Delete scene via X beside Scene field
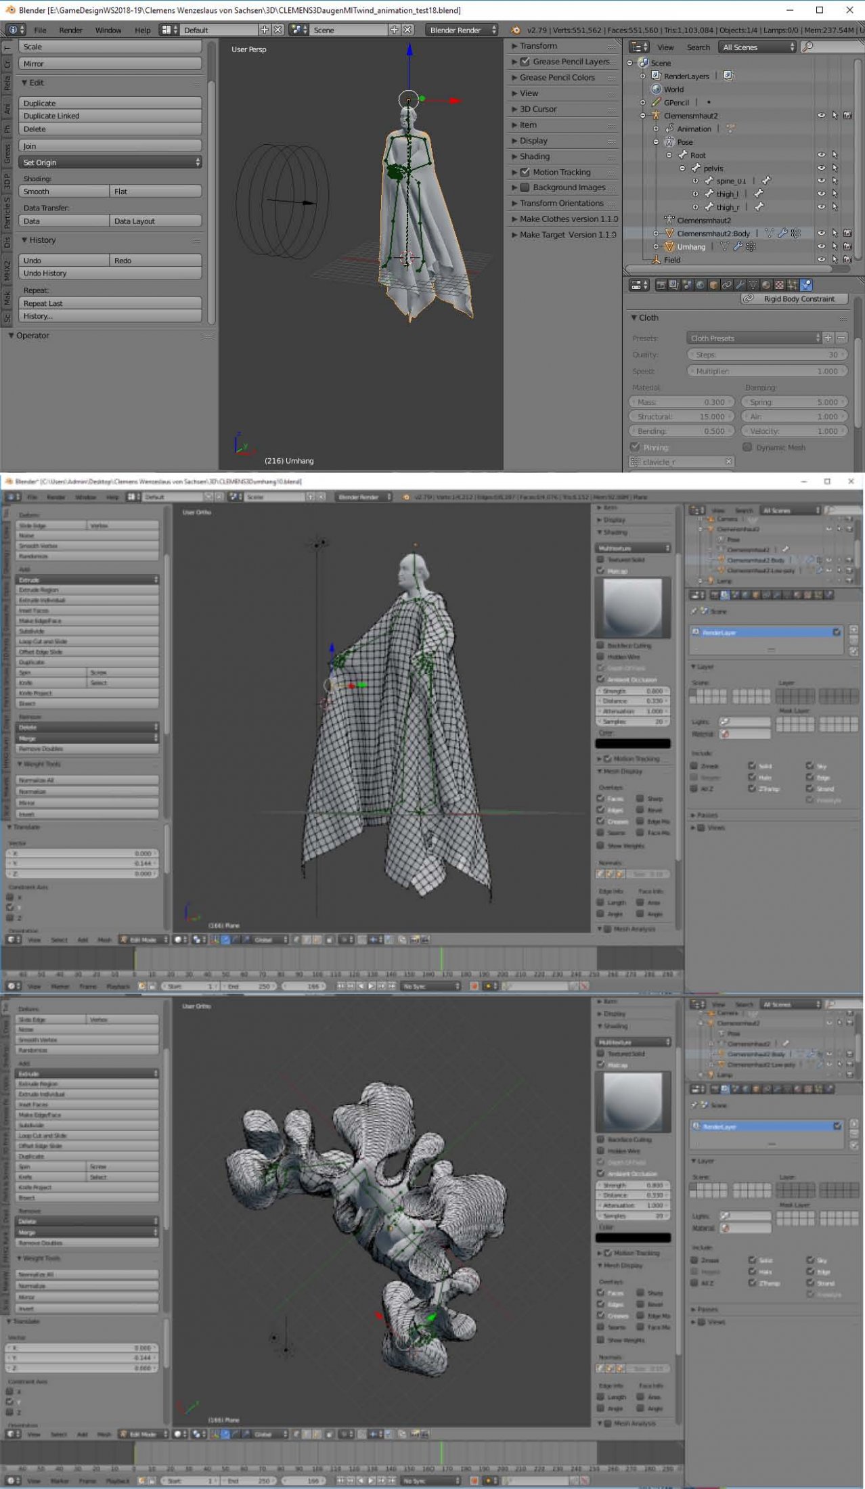The width and height of the screenshot is (865, 1489). coord(407,30)
